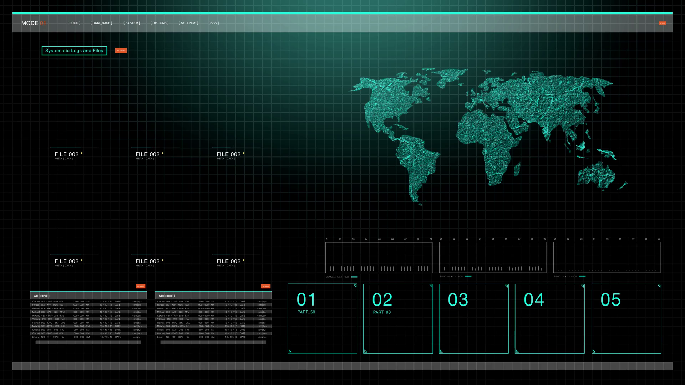Open the OPTIONS menu
The width and height of the screenshot is (685, 385).
159,23
